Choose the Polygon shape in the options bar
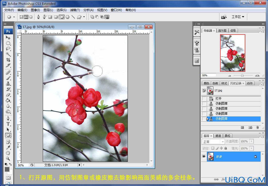Viewport: 268px width, 186px height. tap(68, 17)
